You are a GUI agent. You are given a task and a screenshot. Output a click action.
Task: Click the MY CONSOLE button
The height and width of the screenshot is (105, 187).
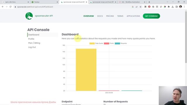coord(151,16)
